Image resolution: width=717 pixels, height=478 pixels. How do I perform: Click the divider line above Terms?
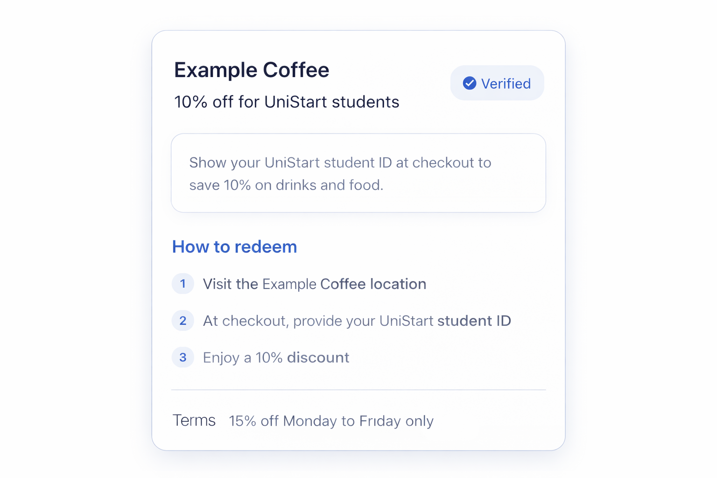(x=358, y=390)
